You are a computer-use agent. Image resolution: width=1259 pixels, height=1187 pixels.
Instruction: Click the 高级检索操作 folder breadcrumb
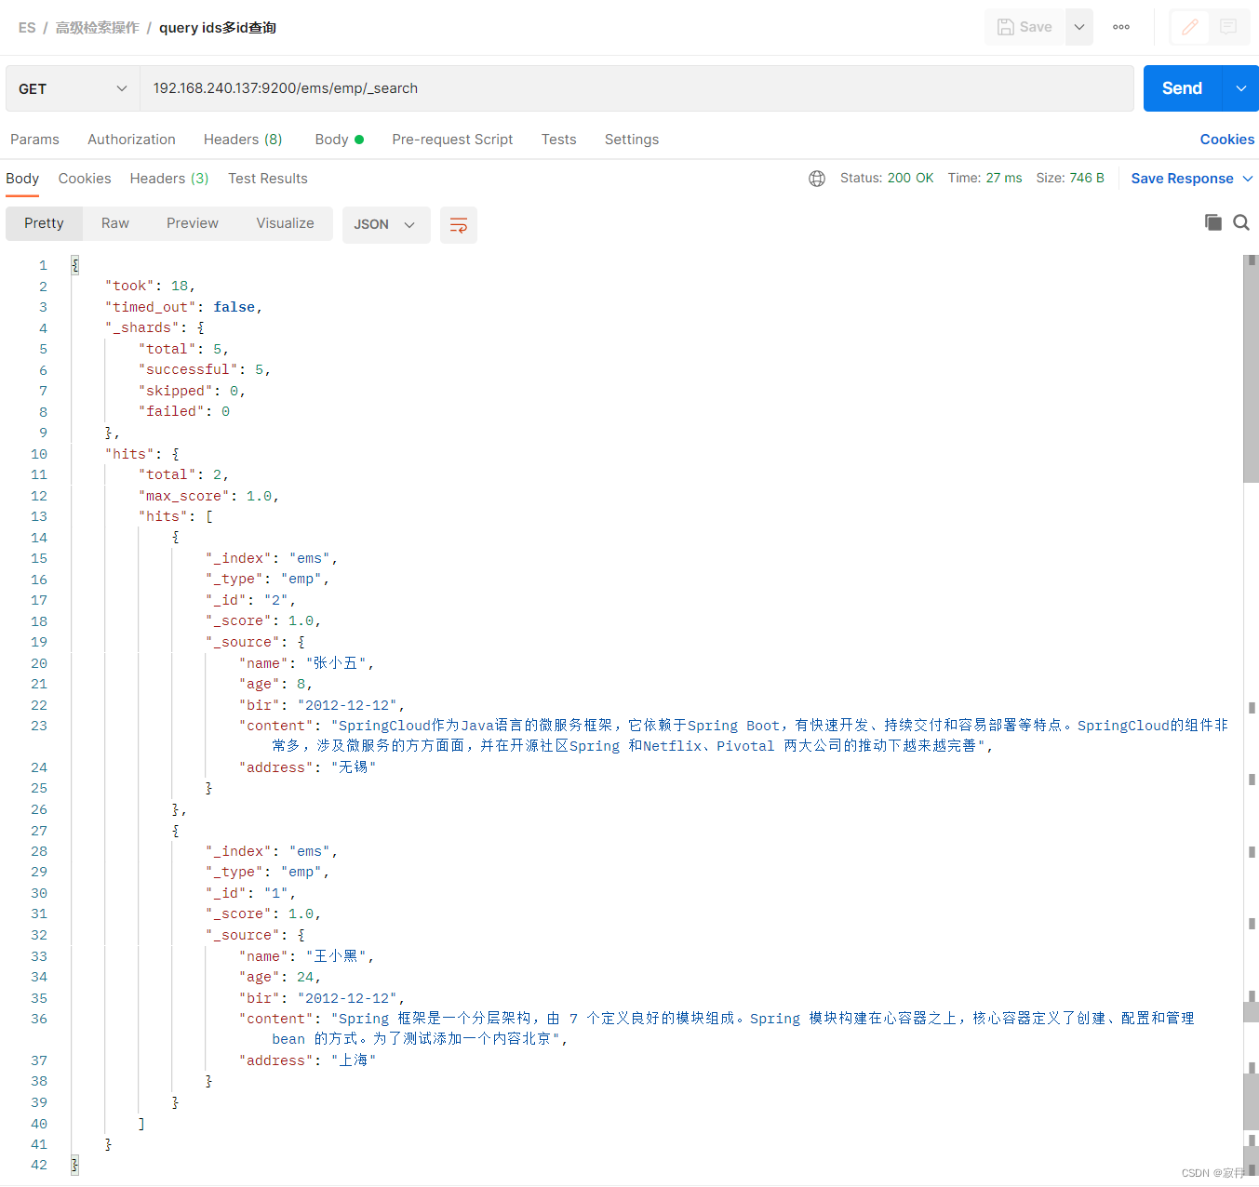click(97, 28)
